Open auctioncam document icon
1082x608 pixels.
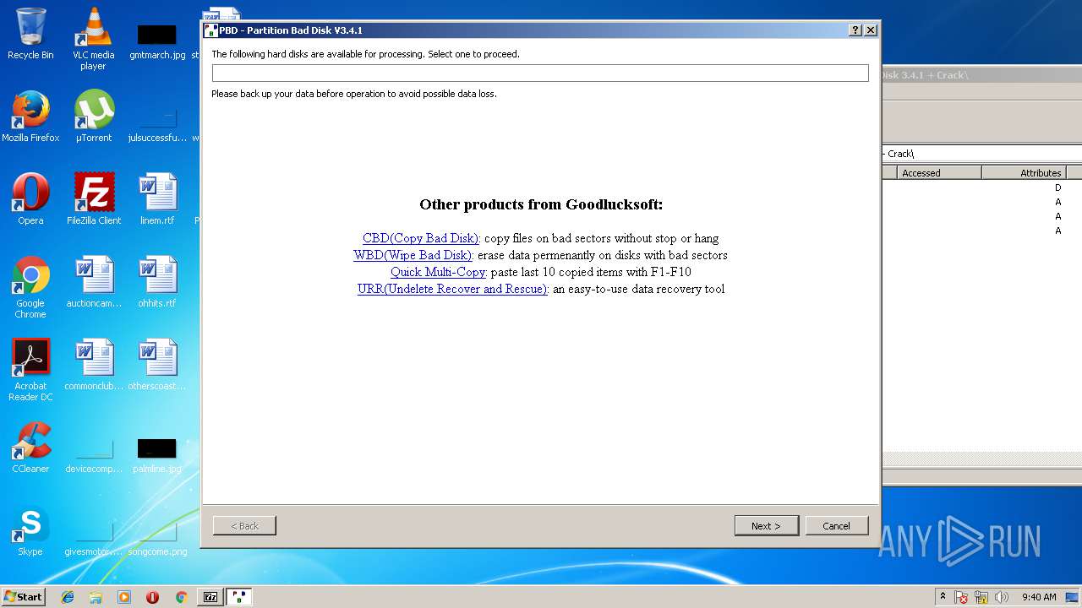click(93, 282)
